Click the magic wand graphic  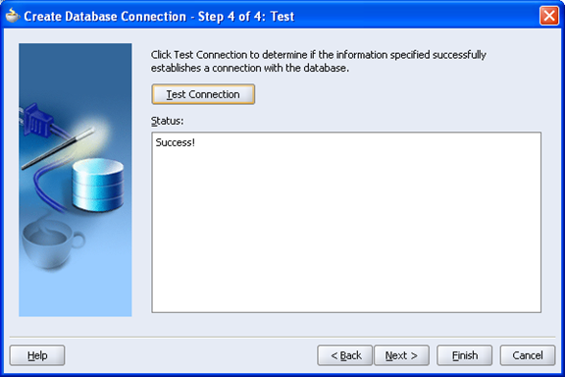click(x=58, y=148)
